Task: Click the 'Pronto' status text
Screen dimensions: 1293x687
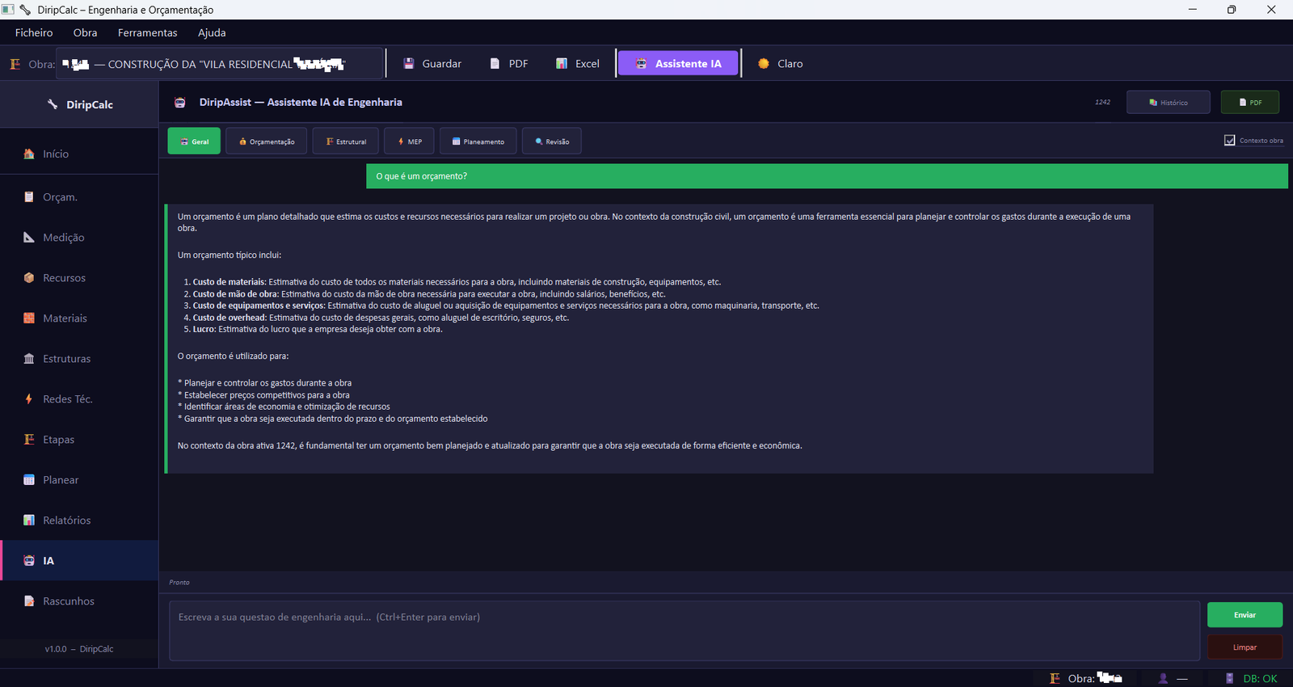Action: [x=179, y=582]
